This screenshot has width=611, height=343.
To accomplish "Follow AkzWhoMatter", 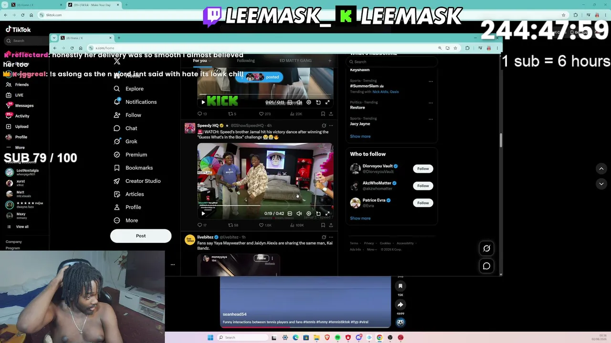I will 423,186.
